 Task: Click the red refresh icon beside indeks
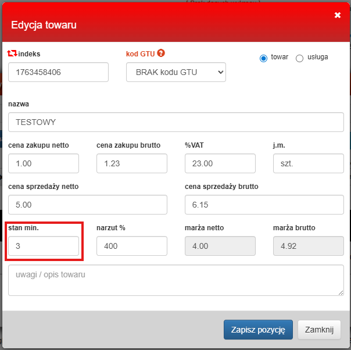click(12, 53)
